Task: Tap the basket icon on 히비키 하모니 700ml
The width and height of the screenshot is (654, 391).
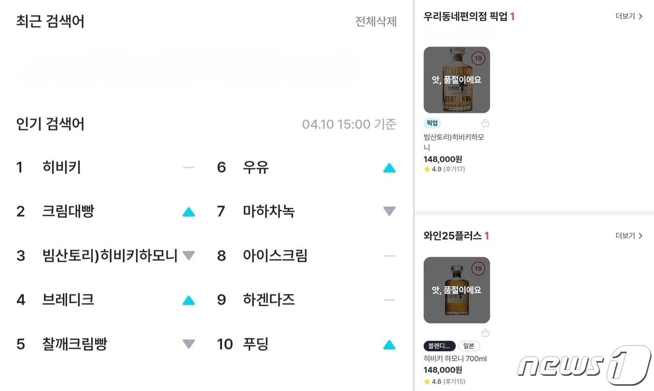Action: 485,333
